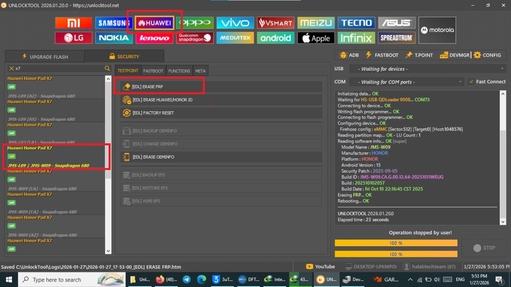Toggle the Fast Connect checkbox
The image size is (511, 287).
471,81
